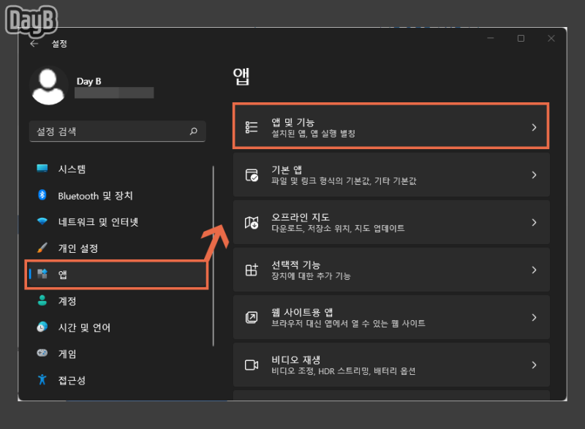Expand the 오프라인 지도 chevron
Image resolution: width=585 pixels, height=429 pixels.
tap(534, 222)
